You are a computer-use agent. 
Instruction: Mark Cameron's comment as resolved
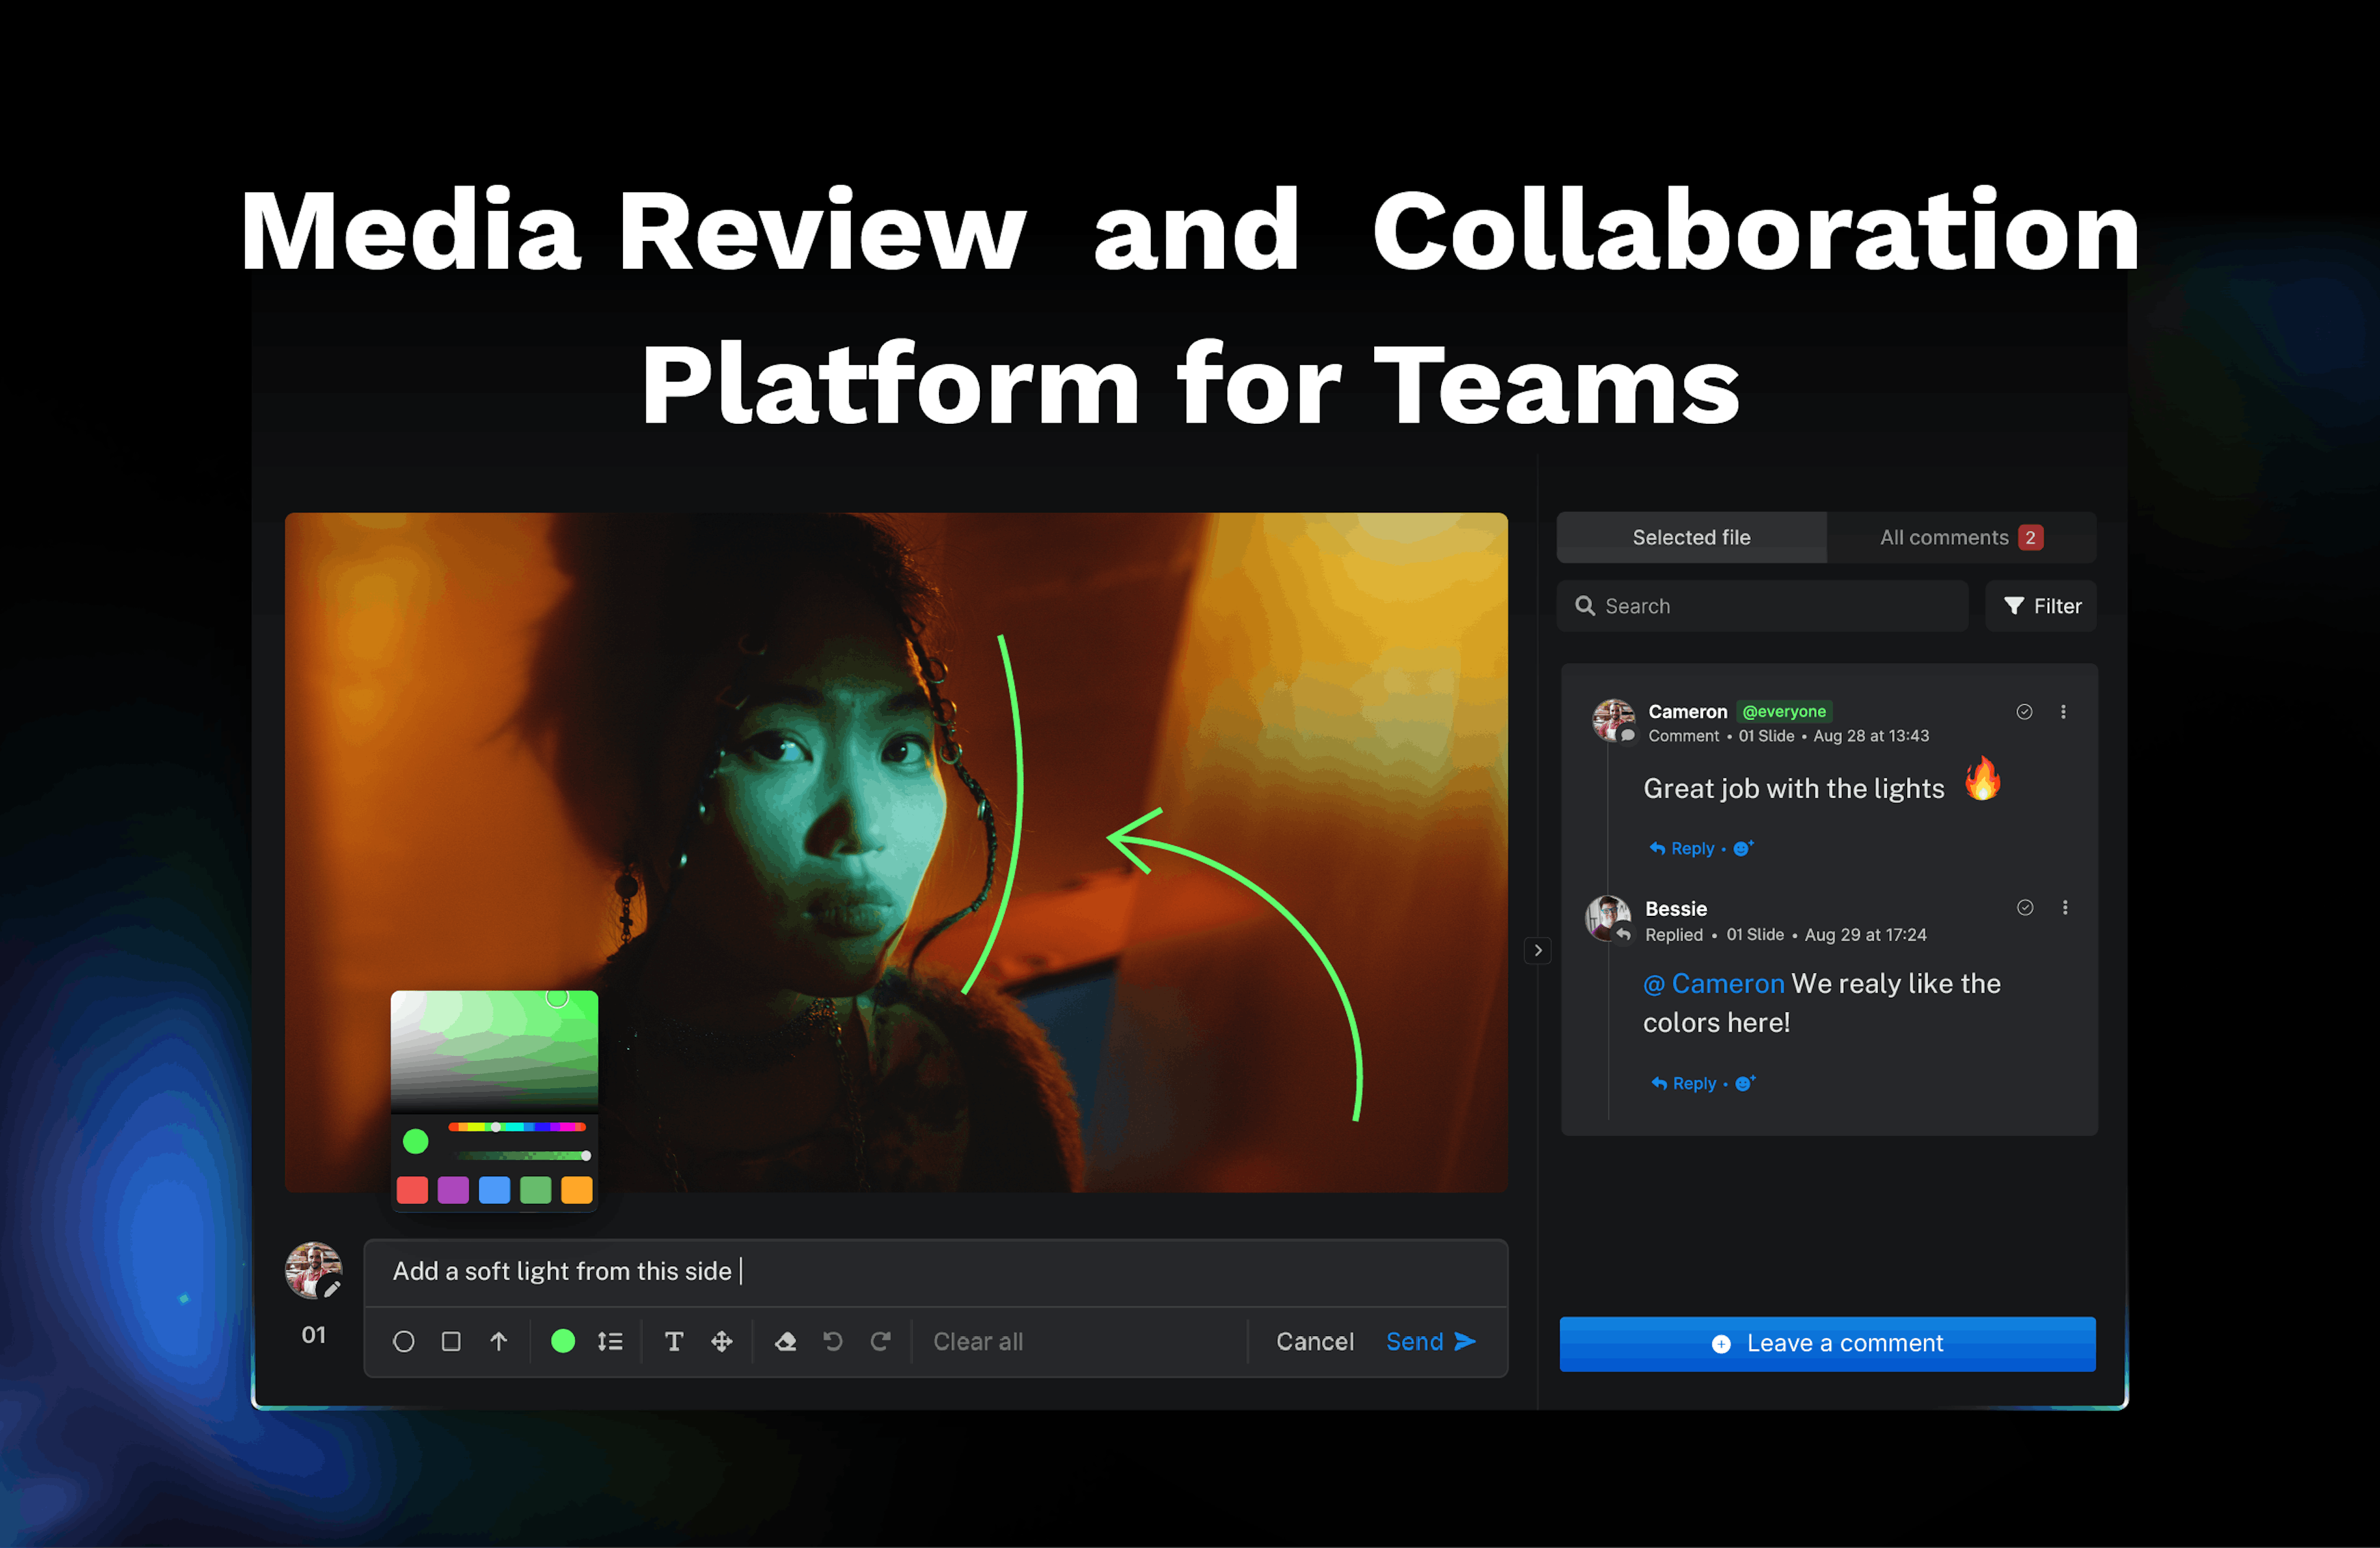(x=2024, y=712)
